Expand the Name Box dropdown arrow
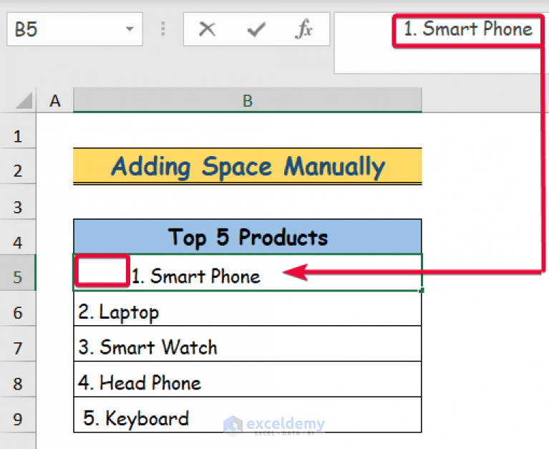Screen dimensions: 549x449 click(x=130, y=29)
